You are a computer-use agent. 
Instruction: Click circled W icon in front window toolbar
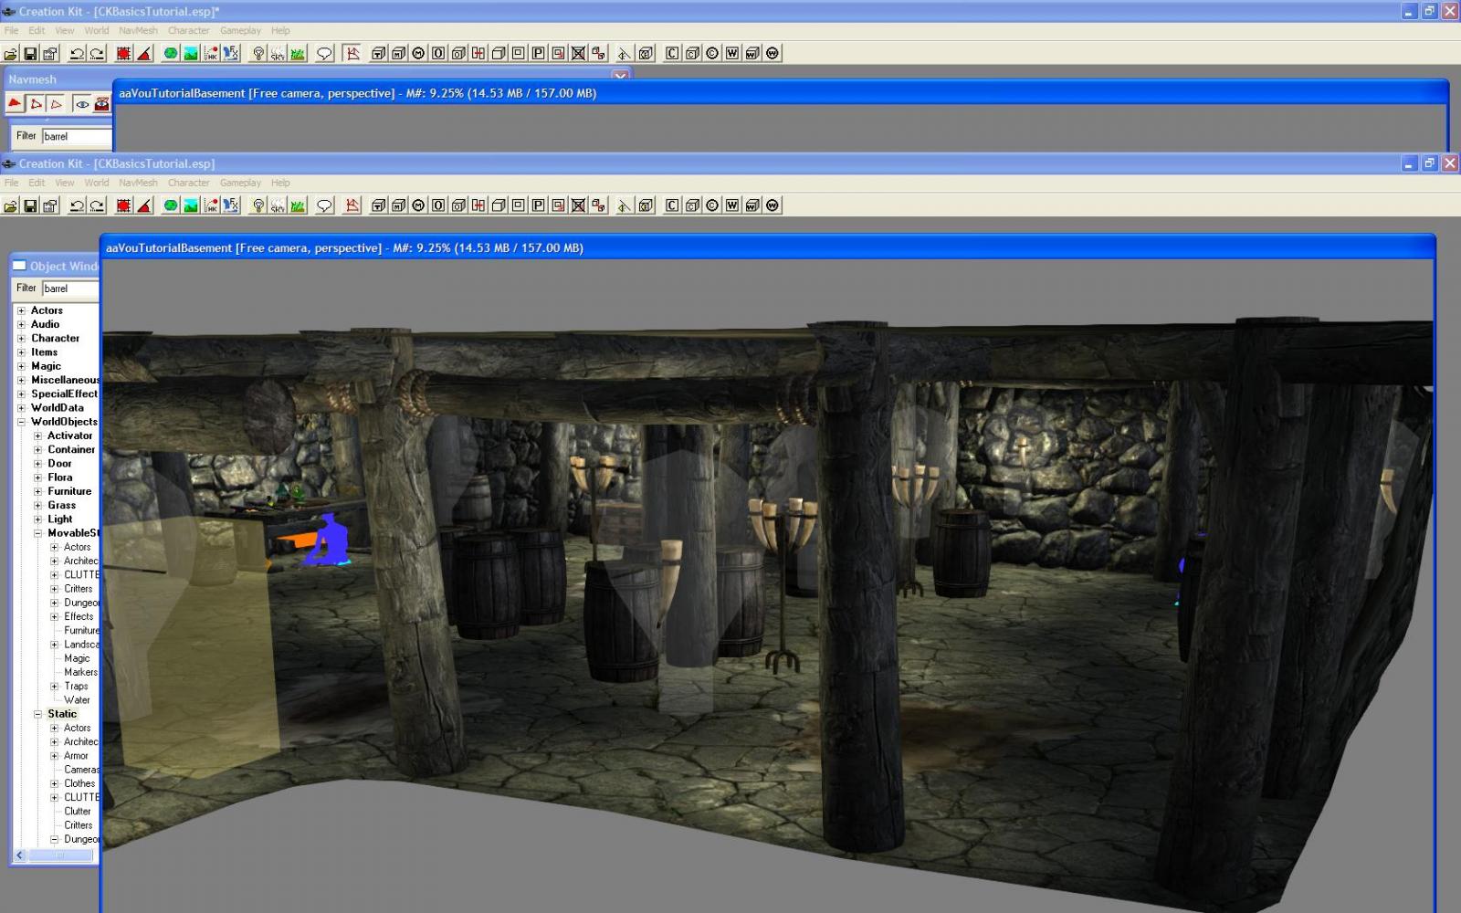pyautogui.click(x=773, y=206)
